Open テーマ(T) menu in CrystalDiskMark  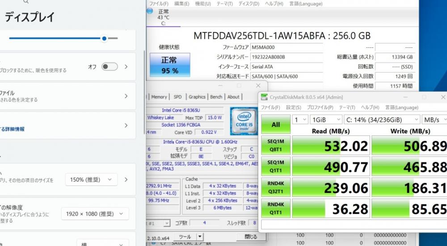pos(347,107)
